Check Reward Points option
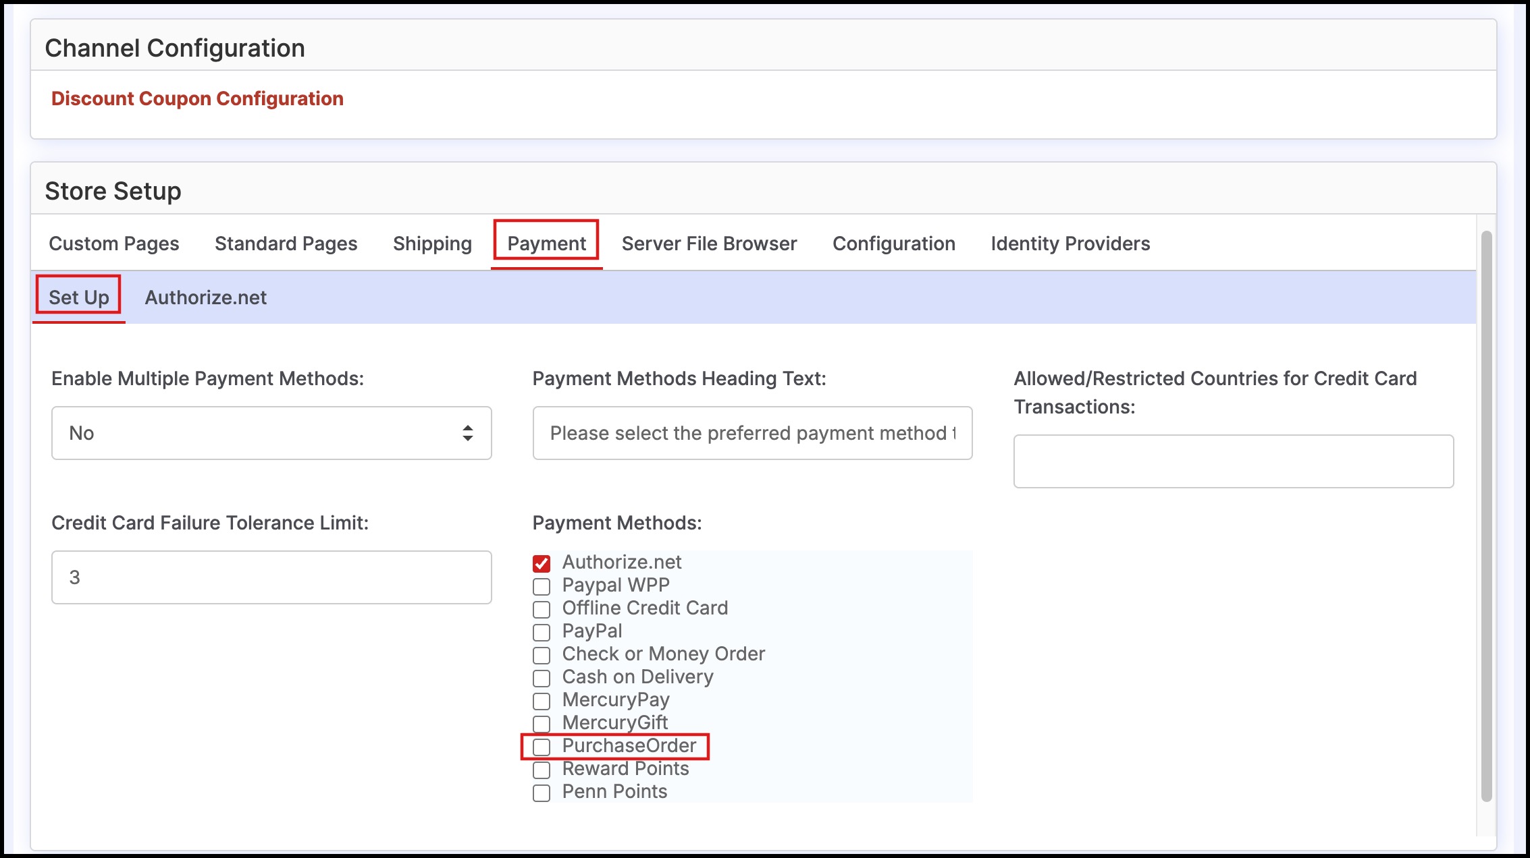Viewport: 1530px width, 858px height. click(x=542, y=770)
